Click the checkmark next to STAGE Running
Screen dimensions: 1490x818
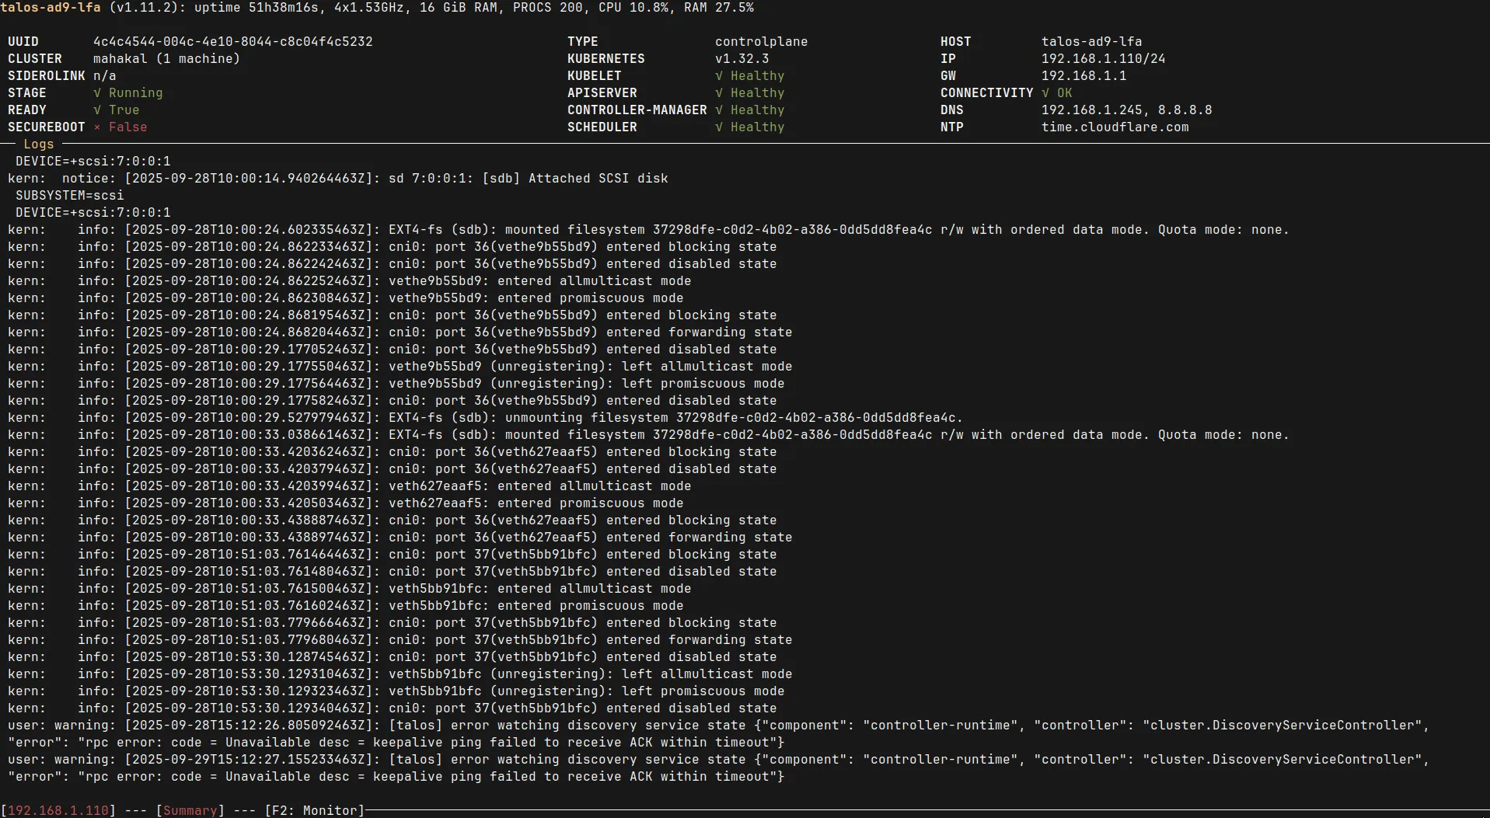click(97, 93)
